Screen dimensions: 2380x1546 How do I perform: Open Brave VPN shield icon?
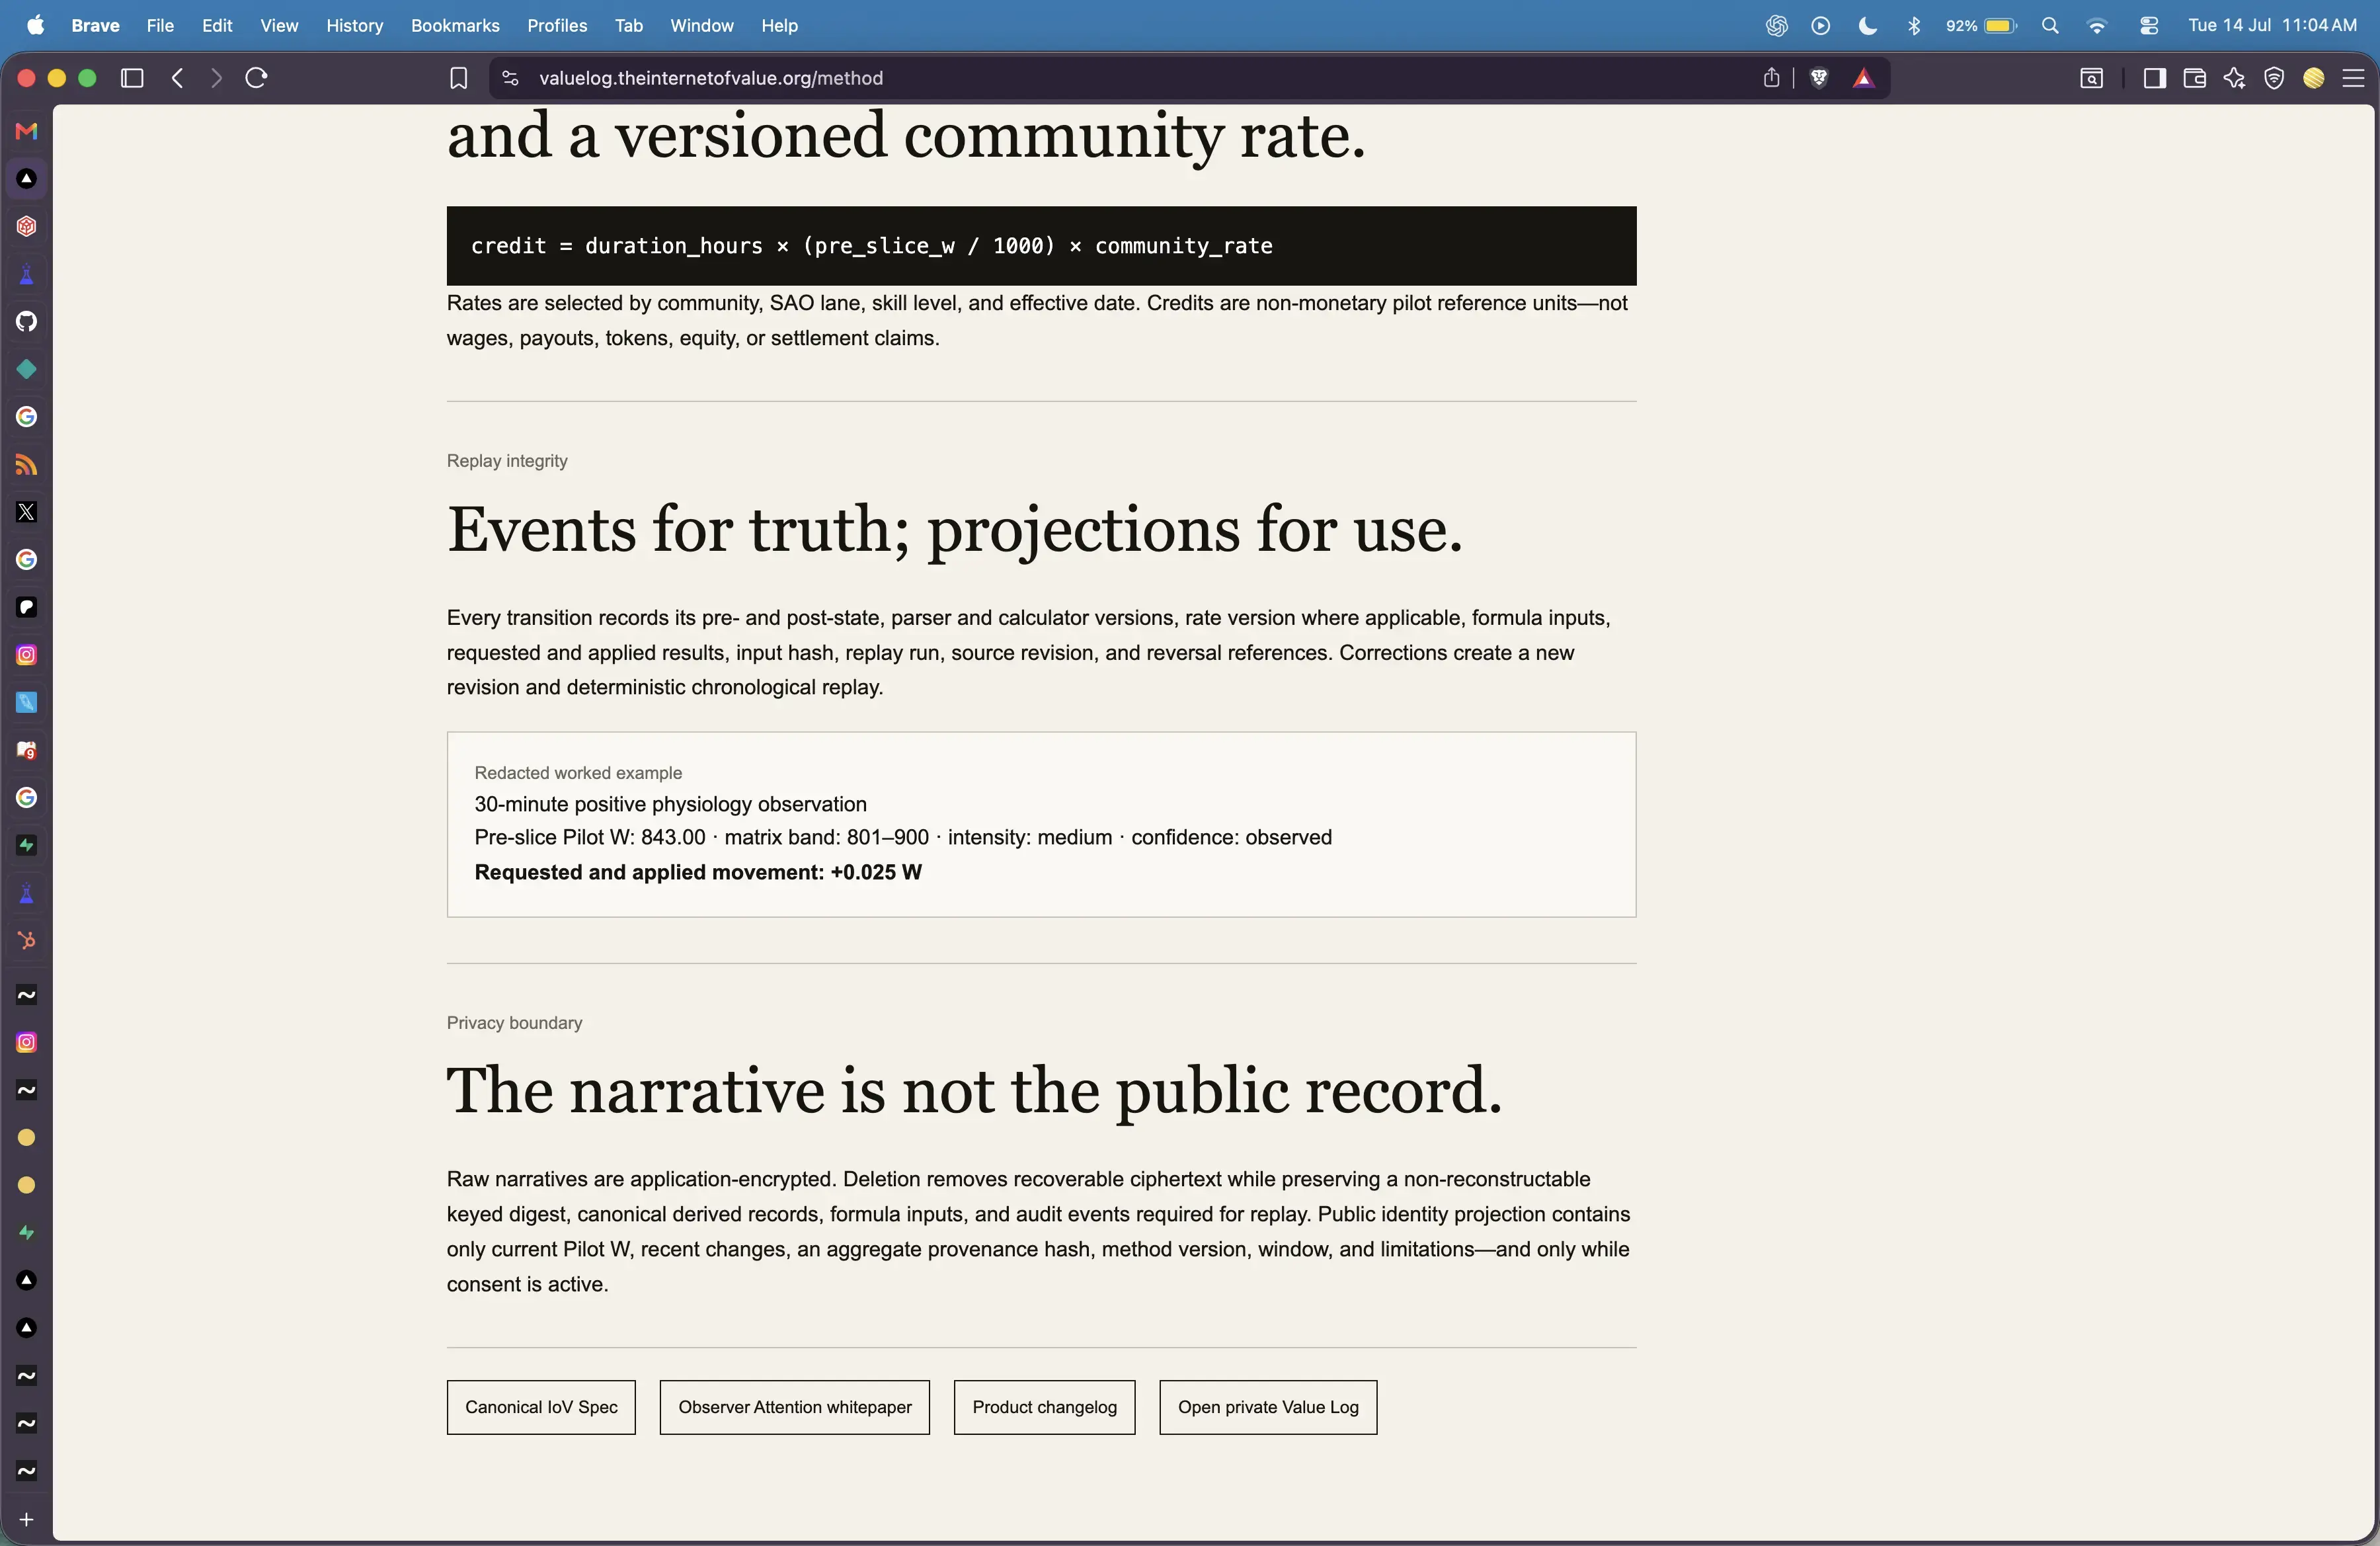pyautogui.click(x=2274, y=78)
